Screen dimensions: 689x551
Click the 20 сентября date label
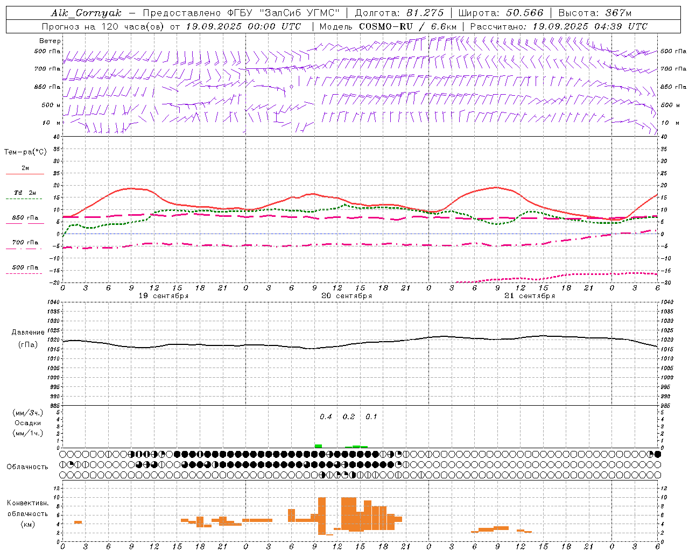347,296
